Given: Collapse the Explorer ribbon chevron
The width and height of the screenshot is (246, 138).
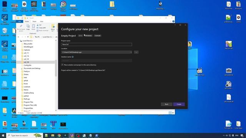Looking at the screenshot, I should click(x=171, y=21).
